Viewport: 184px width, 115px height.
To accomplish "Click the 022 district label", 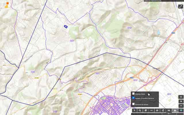I will (33, 72).
